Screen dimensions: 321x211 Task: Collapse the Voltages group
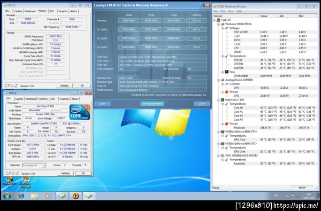(223, 28)
